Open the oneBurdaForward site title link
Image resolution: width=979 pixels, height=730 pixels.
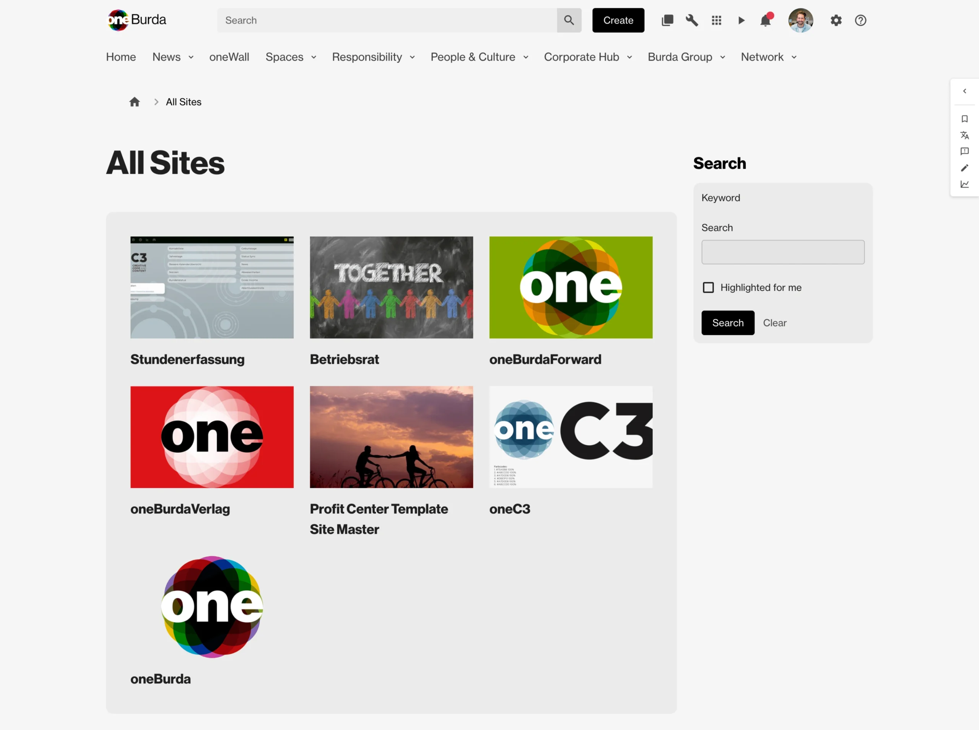[x=545, y=359]
